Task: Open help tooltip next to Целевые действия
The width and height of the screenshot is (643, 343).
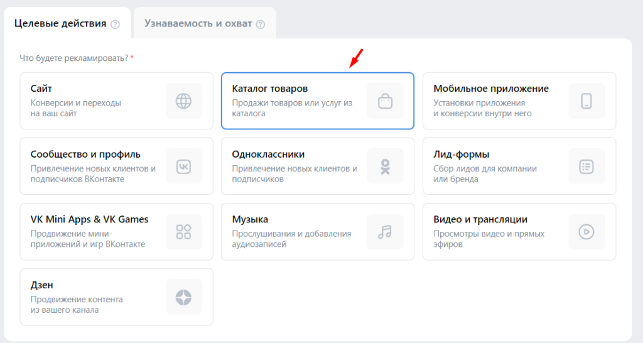Action: (x=116, y=24)
